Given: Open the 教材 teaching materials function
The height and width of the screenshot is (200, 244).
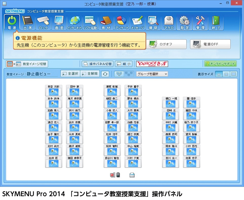Looking at the screenshot, I should pos(106,23).
